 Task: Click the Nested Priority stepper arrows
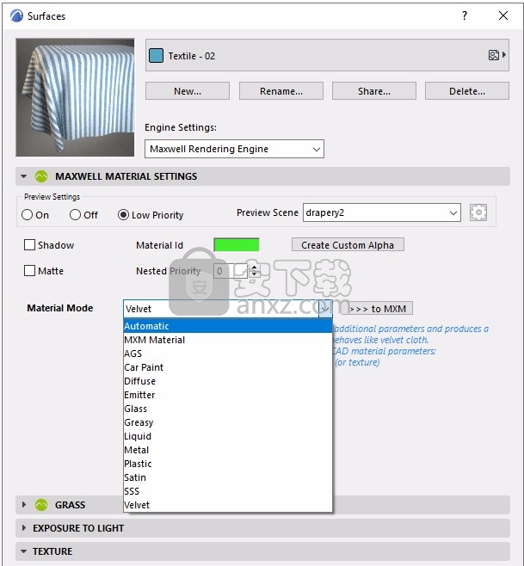pos(254,271)
